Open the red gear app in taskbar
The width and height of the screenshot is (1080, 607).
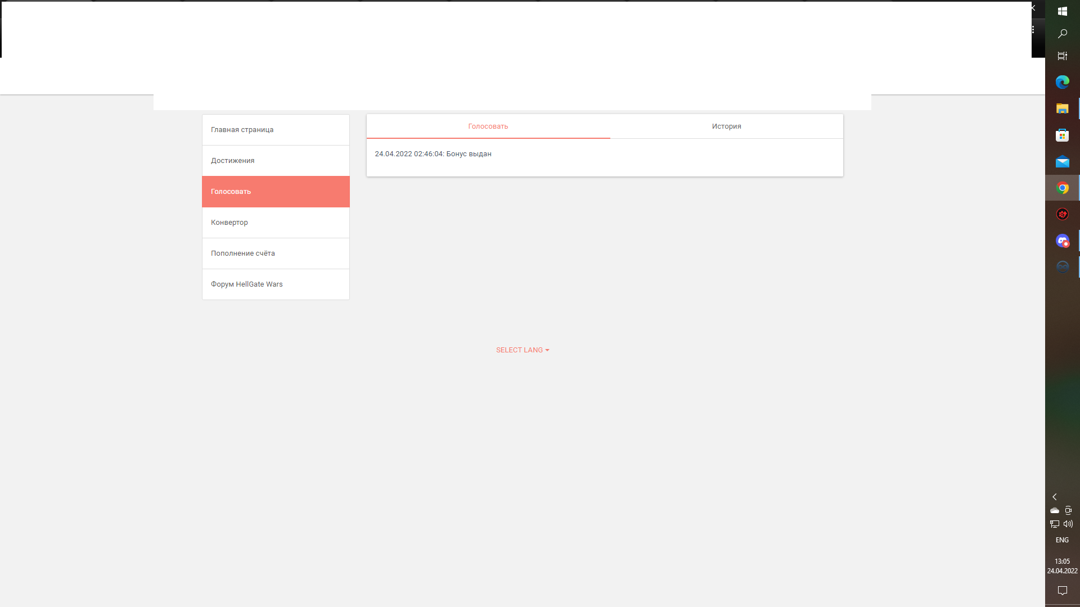[x=1062, y=214]
